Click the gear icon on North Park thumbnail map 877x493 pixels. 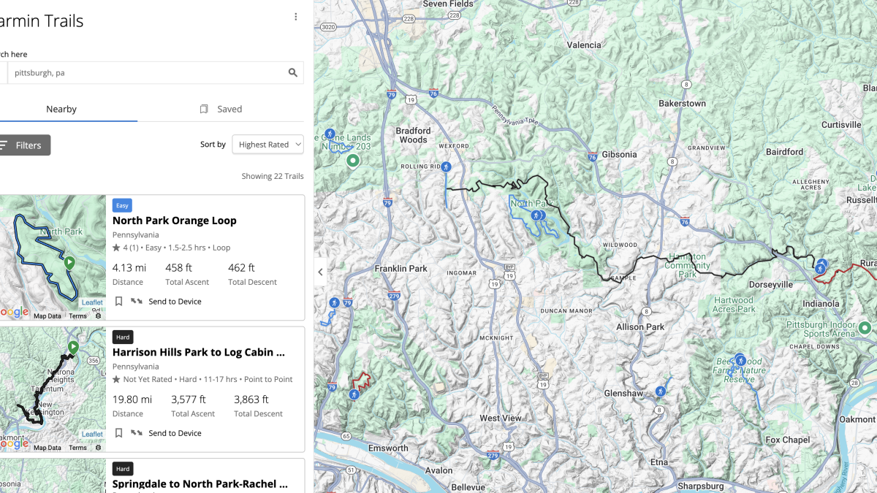tap(98, 316)
